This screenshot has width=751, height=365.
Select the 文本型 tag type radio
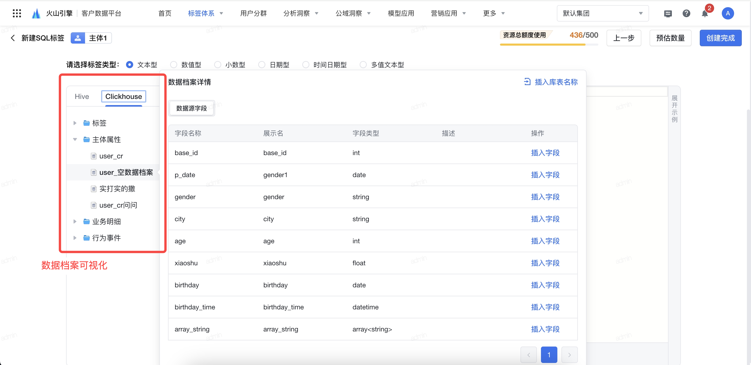pos(129,65)
